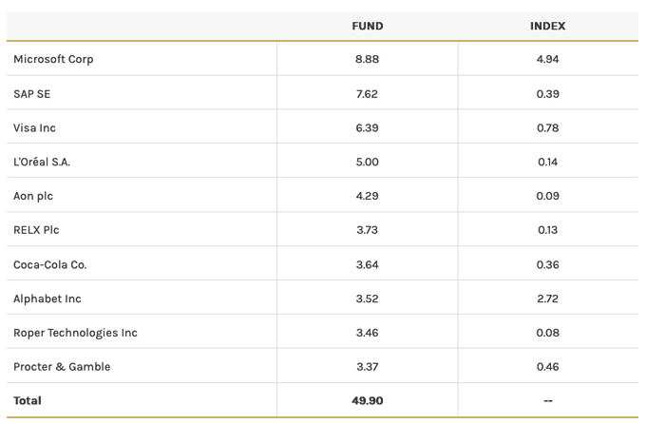This screenshot has width=646, height=424.
Task: Click the RELX Plc holding name
Action: [x=36, y=230]
